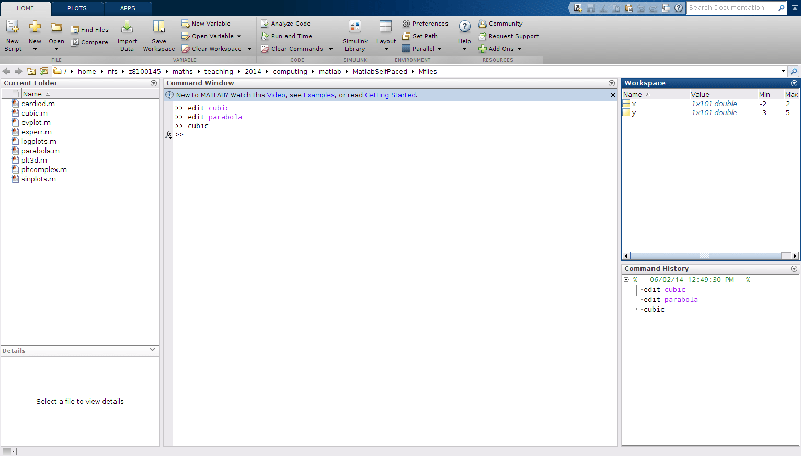The height and width of the screenshot is (456, 801).
Task: Expand the Clear Commands dropdown
Action: [x=330, y=48]
